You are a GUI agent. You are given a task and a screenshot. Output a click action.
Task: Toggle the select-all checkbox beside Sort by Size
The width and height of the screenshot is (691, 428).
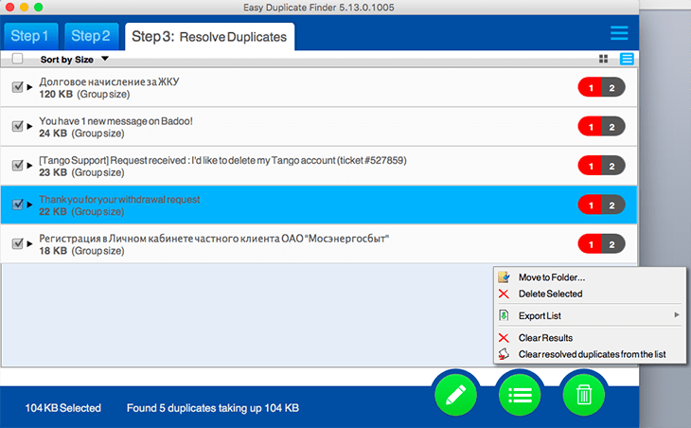tap(18, 59)
